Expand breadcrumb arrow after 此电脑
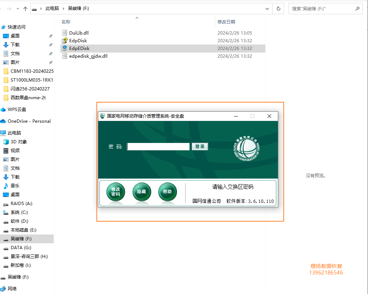Image resolution: width=368 pixels, height=294 pixels. [63, 9]
